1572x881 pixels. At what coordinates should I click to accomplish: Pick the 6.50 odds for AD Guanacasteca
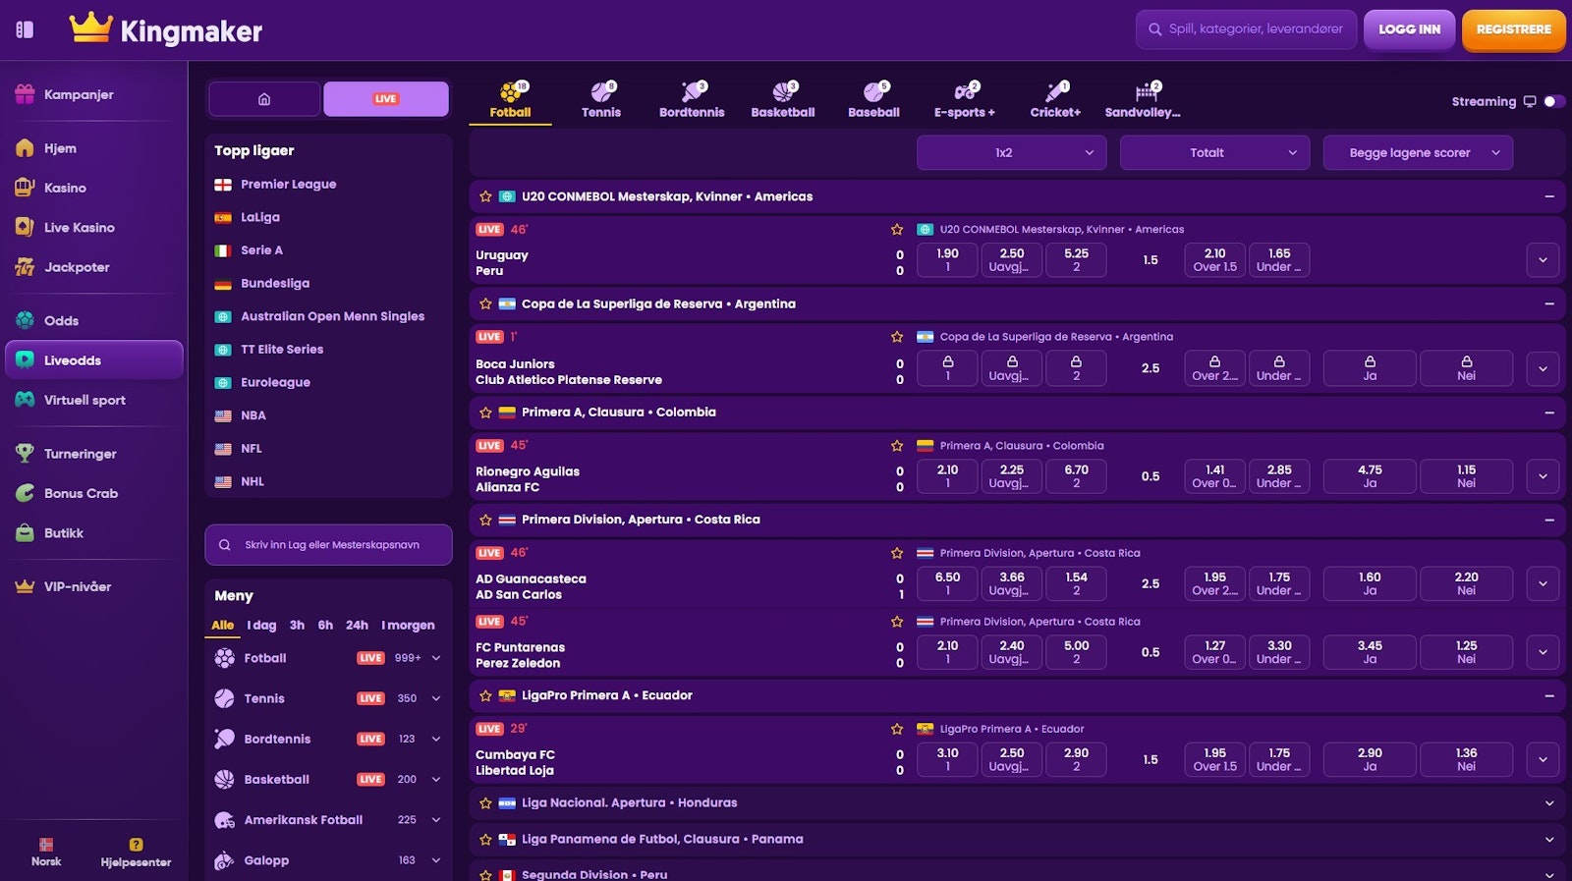pos(947,583)
